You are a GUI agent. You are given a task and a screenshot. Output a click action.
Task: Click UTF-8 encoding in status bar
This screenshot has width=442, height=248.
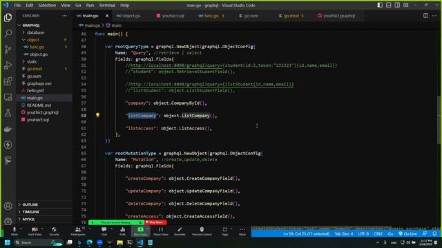coord(363,234)
